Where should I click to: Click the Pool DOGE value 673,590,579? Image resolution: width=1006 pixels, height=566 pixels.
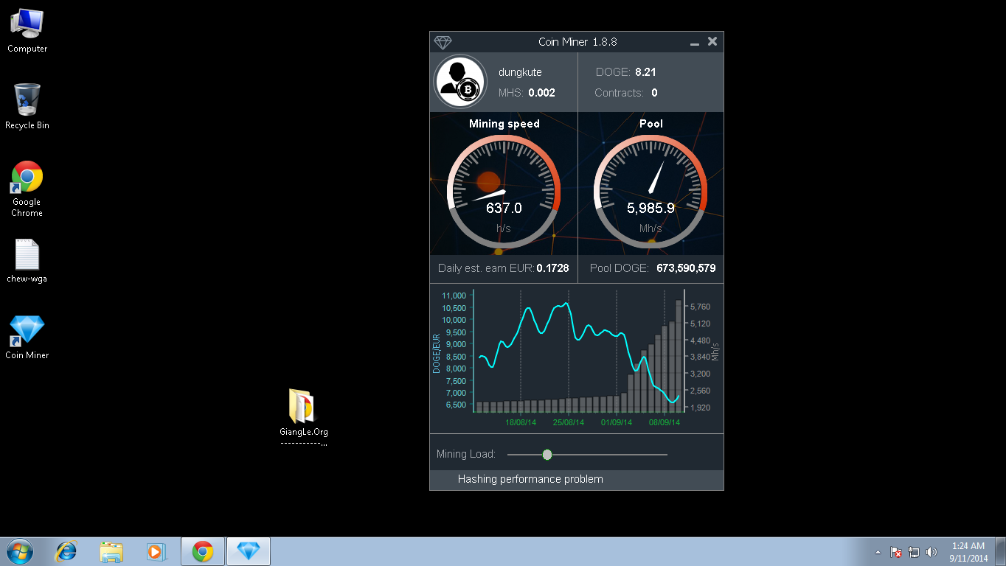(686, 268)
